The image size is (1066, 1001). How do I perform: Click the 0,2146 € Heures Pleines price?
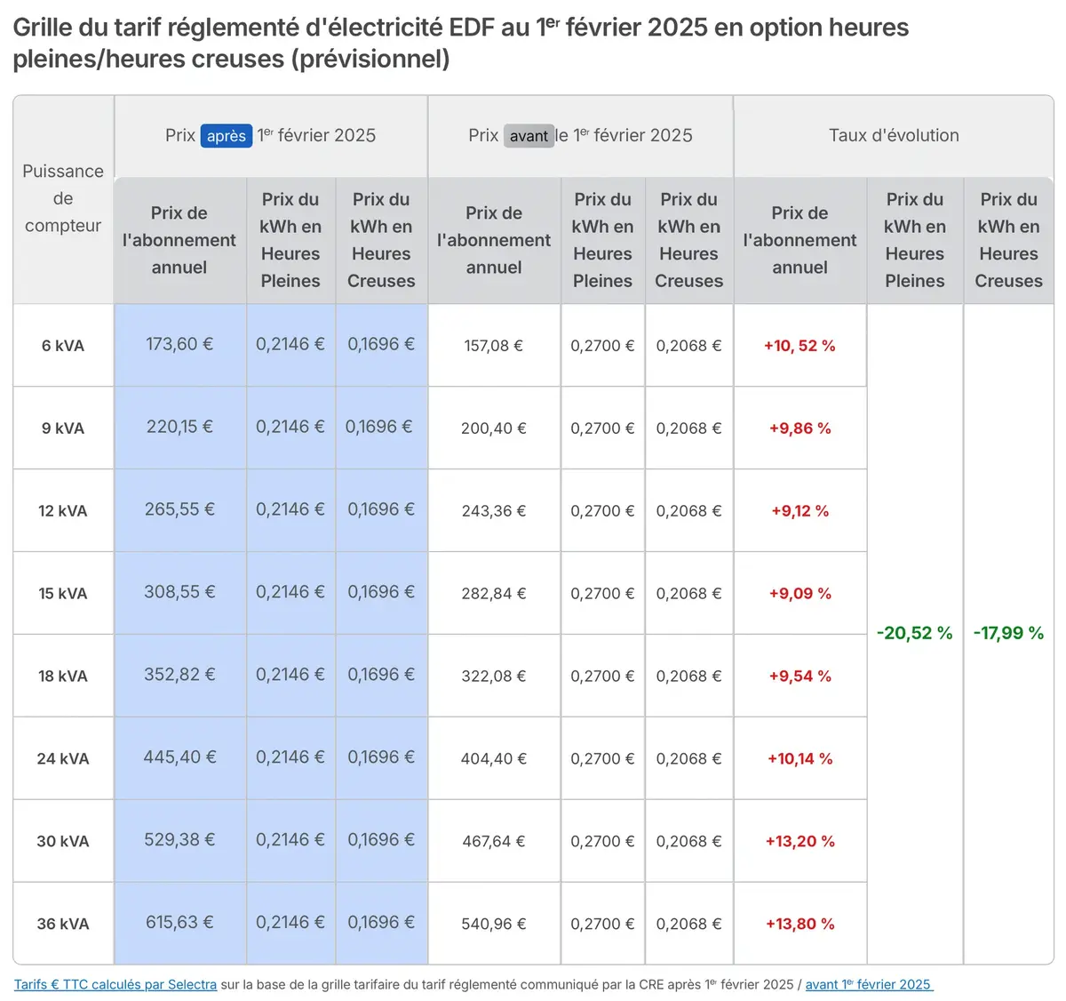290,344
